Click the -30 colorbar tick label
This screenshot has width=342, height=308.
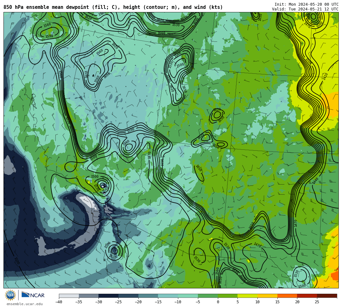tap(98, 302)
